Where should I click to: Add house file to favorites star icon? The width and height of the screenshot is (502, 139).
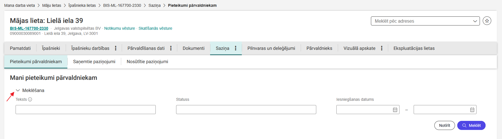point(487,21)
